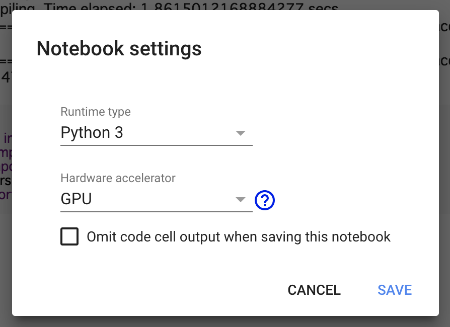Expand the Hardware accelerator dropdown arrow
This screenshot has width=450, height=327.
[x=241, y=200]
